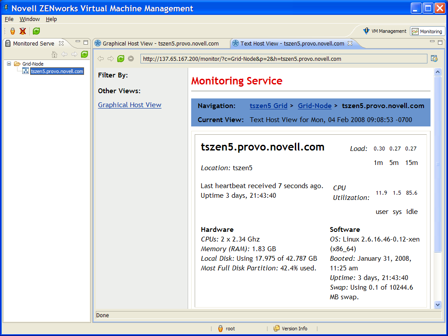Click the external browser icon beside URL field

pos(434,59)
